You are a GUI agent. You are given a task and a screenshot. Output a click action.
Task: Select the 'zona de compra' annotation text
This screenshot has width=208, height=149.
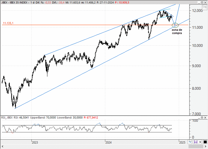[177, 31]
